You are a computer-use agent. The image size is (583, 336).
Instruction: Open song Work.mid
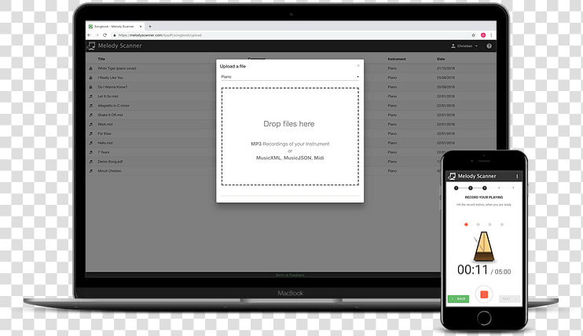[x=104, y=124]
